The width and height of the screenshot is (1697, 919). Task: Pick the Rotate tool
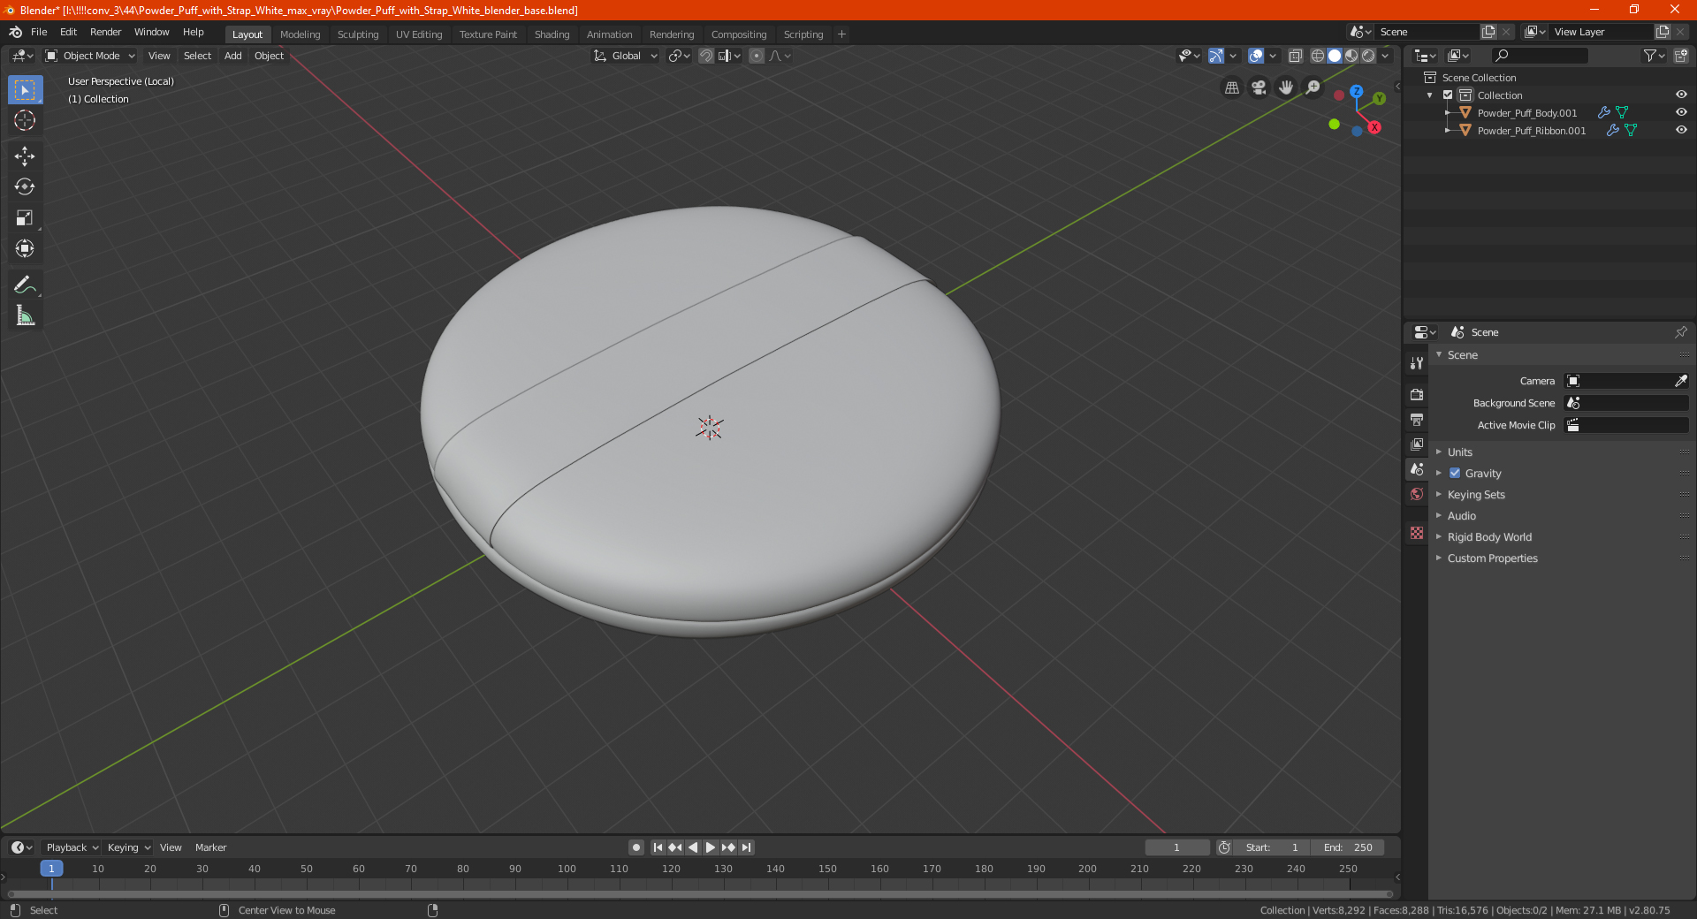[25, 187]
